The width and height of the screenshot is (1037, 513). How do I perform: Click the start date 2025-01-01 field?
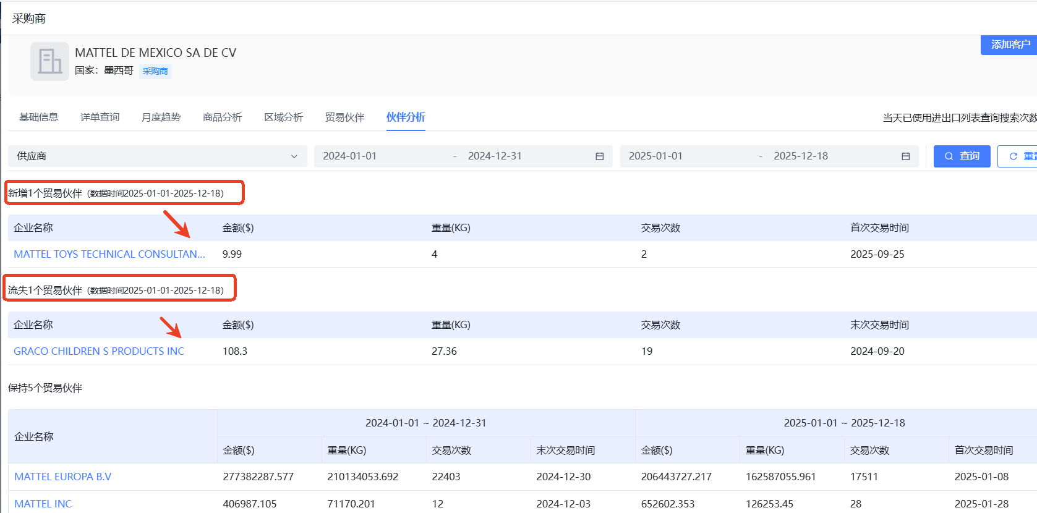tap(655, 156)
